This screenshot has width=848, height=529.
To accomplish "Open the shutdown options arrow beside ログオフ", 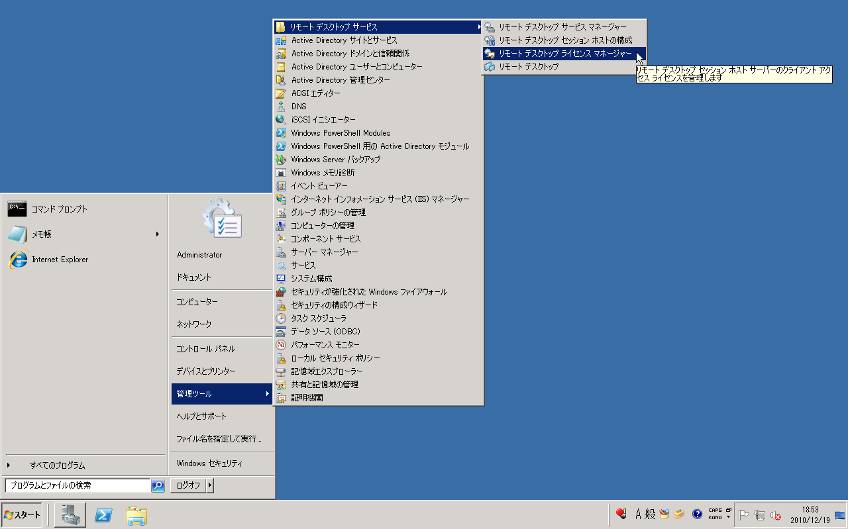I will (210, 485).
